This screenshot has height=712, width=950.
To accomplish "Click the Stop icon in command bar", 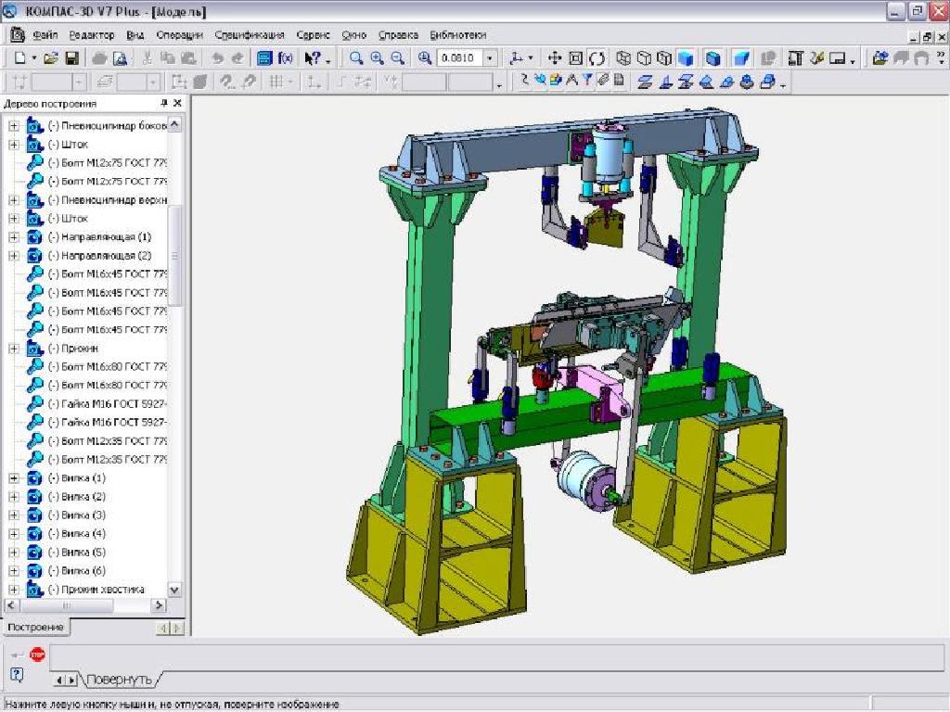I will [37, 655].
